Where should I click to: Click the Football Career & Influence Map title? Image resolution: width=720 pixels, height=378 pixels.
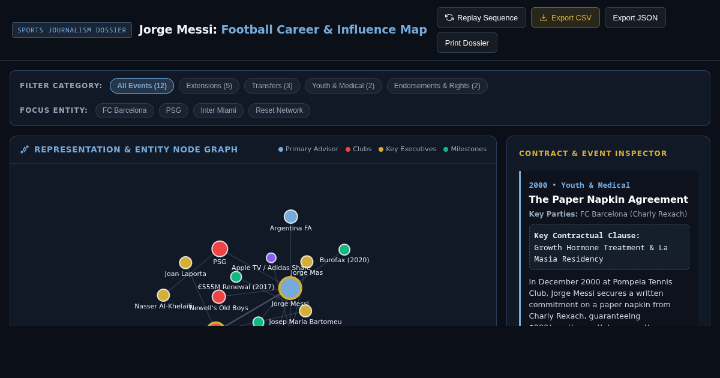324,29
